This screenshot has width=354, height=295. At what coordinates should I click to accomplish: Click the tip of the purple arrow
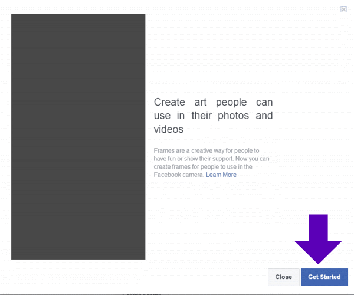pyautogui.click(x=318, y=261)
